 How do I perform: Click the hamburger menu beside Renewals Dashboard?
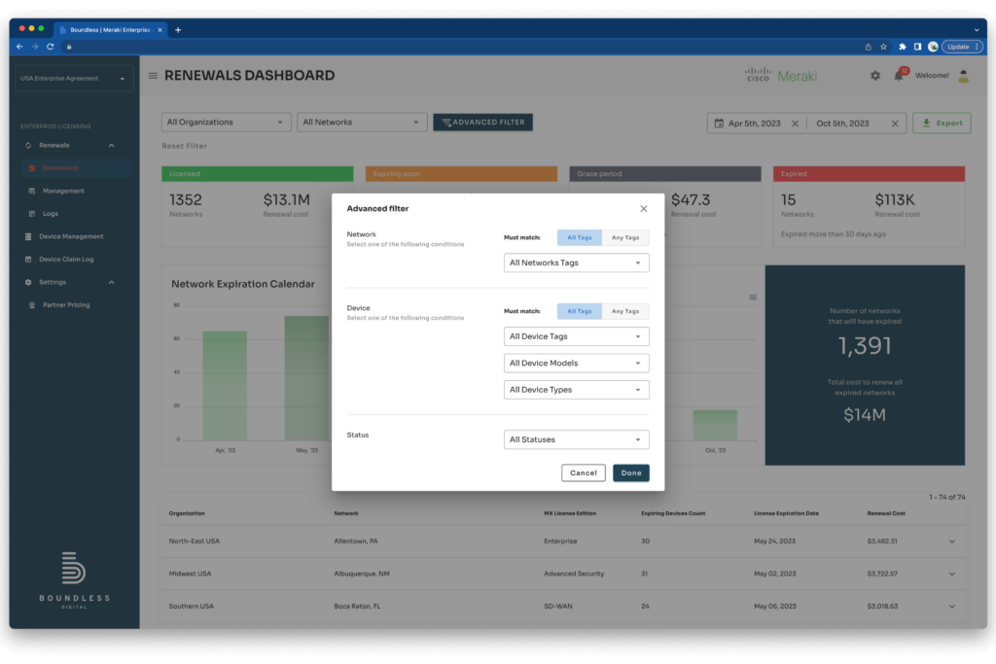click(152, 75)
